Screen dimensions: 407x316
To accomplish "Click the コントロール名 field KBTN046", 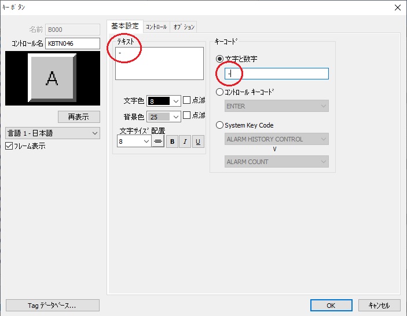I will click(72, 43).
